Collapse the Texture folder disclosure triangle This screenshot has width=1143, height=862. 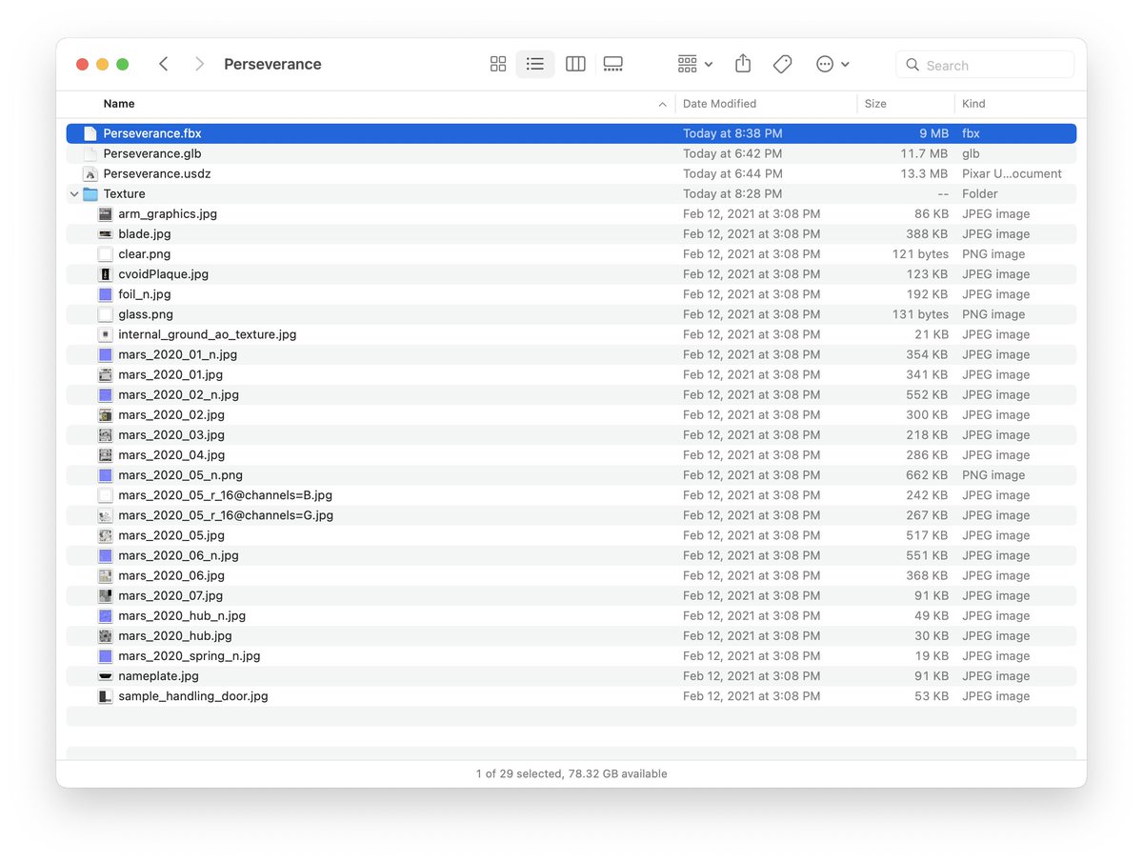[74, 194]
